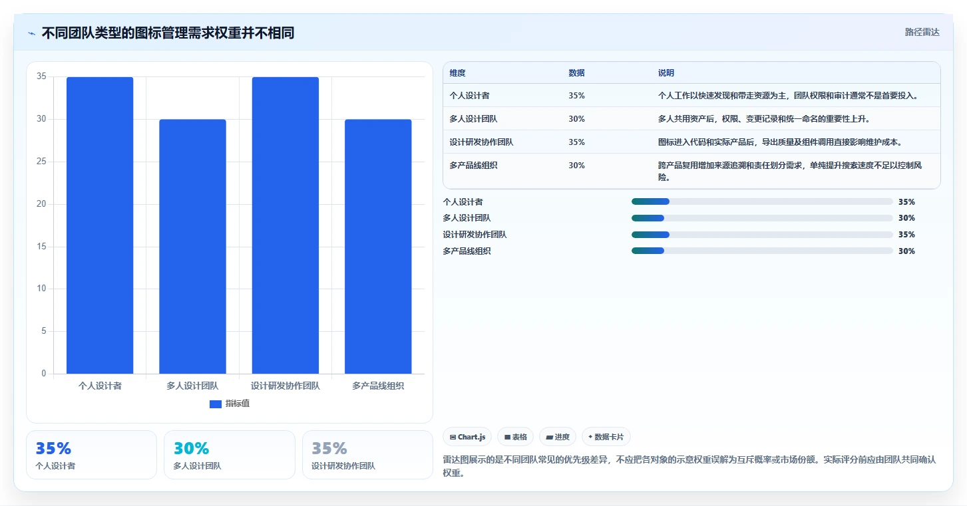Click the description starting 图标进入代码
Screen dimensions: 967x506
coord(780,142)
